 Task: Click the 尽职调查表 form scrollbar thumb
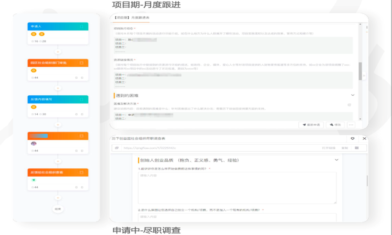point(367,181)
